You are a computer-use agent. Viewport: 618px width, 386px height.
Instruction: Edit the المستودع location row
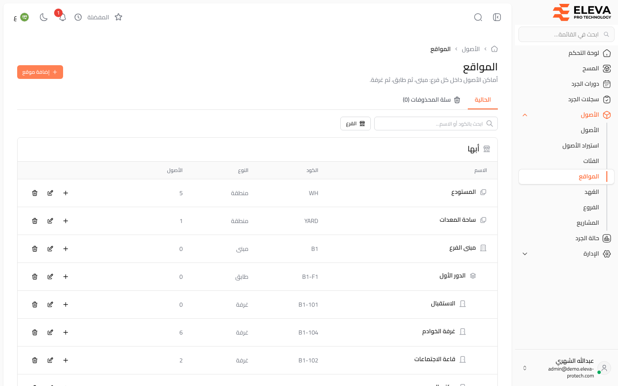(x=50, y=193)
